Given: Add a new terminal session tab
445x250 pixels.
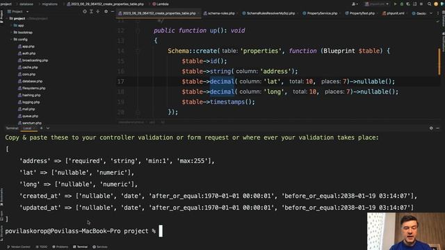Looking at the screenshot, I should [x=42, y=128].
